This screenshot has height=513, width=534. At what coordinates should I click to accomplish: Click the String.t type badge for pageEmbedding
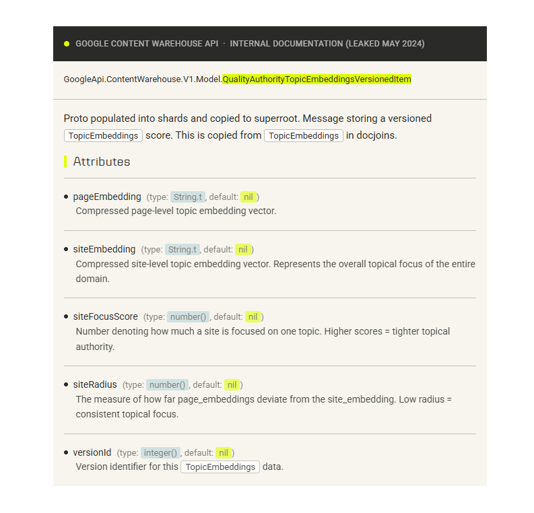(x=187, y=197)
